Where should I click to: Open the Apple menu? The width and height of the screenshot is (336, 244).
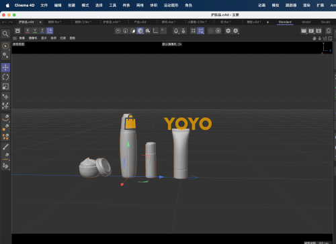[7, 5]
